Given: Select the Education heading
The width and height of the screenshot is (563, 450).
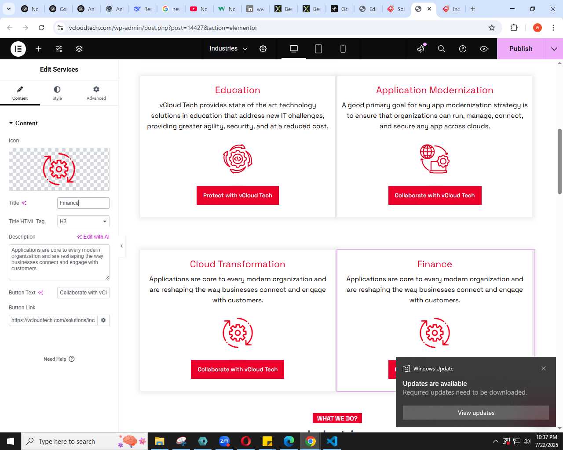Looking at the screenshot, I should point(238,90).
